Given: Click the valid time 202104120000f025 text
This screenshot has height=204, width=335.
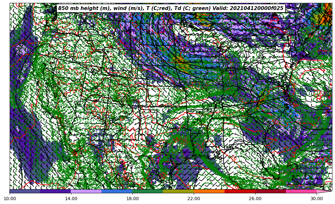Looking at the screenshot, I should 260,8.
